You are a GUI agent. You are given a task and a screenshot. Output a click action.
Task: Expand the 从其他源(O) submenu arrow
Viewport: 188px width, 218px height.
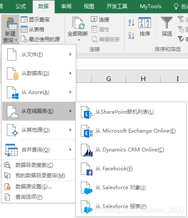click(71, 130)
